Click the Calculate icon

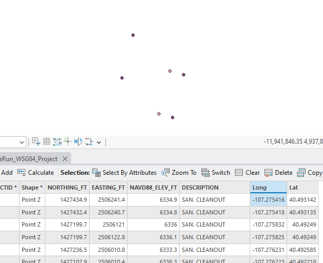point(22,173)
